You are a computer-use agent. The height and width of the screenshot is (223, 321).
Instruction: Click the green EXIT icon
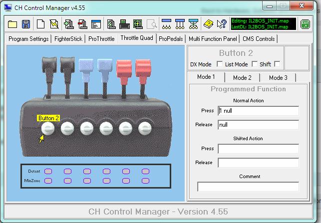[x=305, y=24]
